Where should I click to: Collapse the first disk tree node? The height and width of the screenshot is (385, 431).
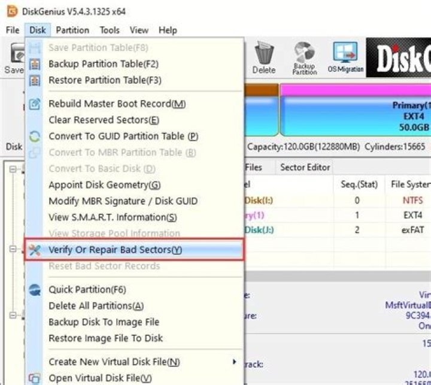pos(13,169)
